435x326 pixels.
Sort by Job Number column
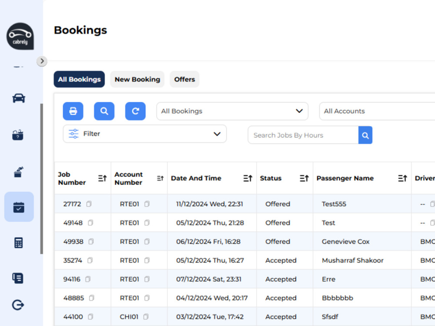click(102, 178)
